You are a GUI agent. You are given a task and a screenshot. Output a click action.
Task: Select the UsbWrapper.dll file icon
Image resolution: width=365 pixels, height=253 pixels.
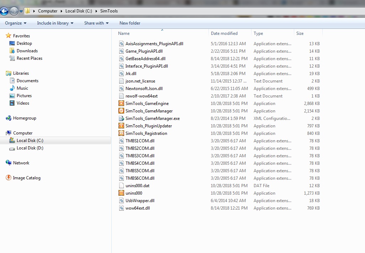coord(121,200)
